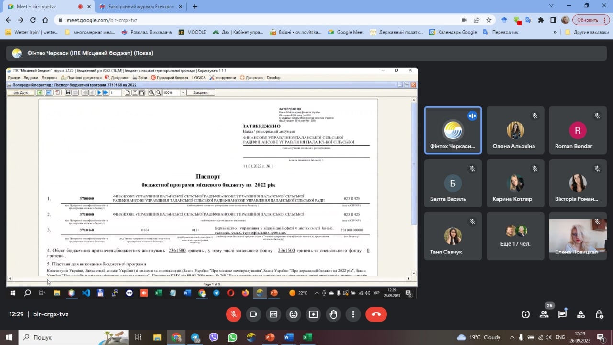This screenshot has height=345, width=613.
Task: Go to last page arrow in preview
Action: (106, 92)
